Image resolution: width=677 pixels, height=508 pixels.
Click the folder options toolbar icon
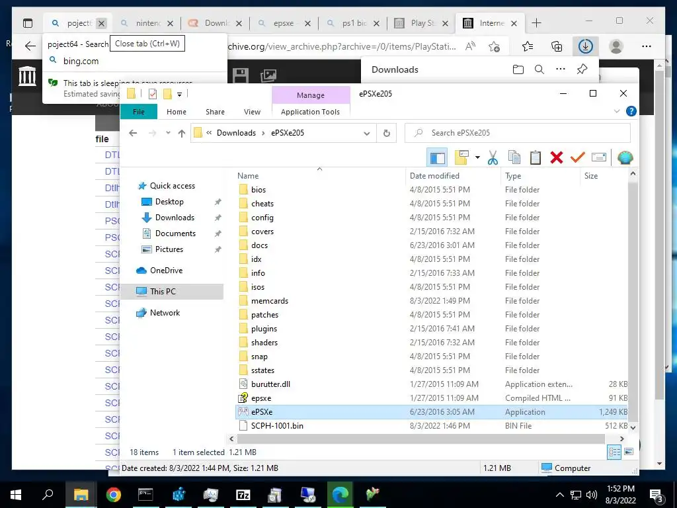click(x=461, y=157)
